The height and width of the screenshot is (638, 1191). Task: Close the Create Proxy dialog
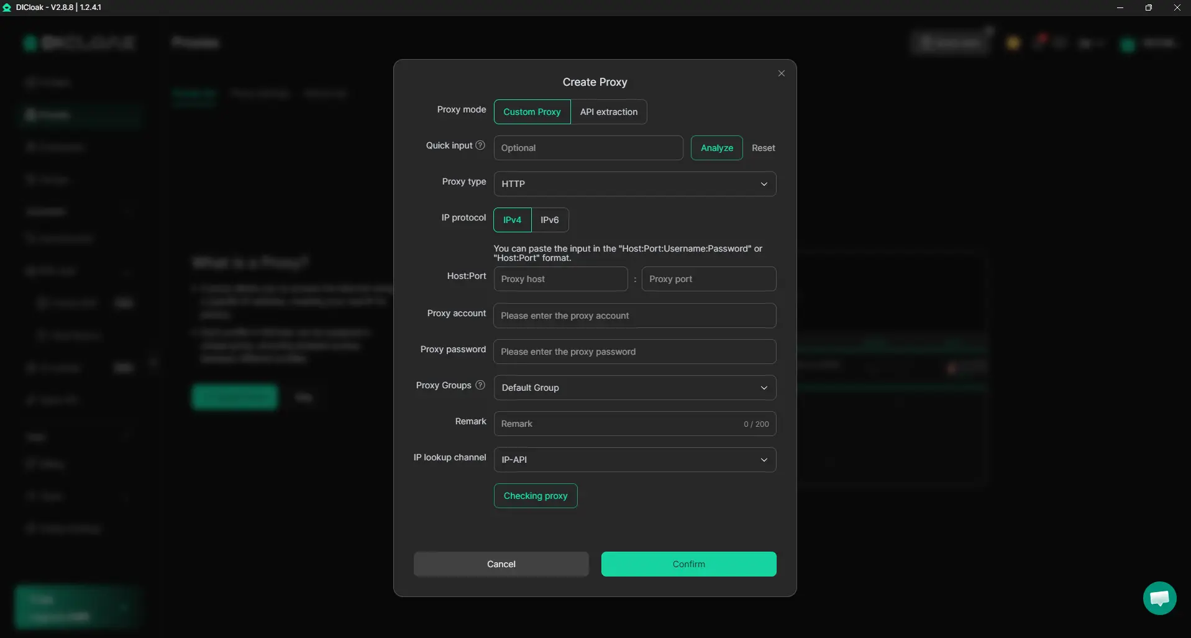781,73
